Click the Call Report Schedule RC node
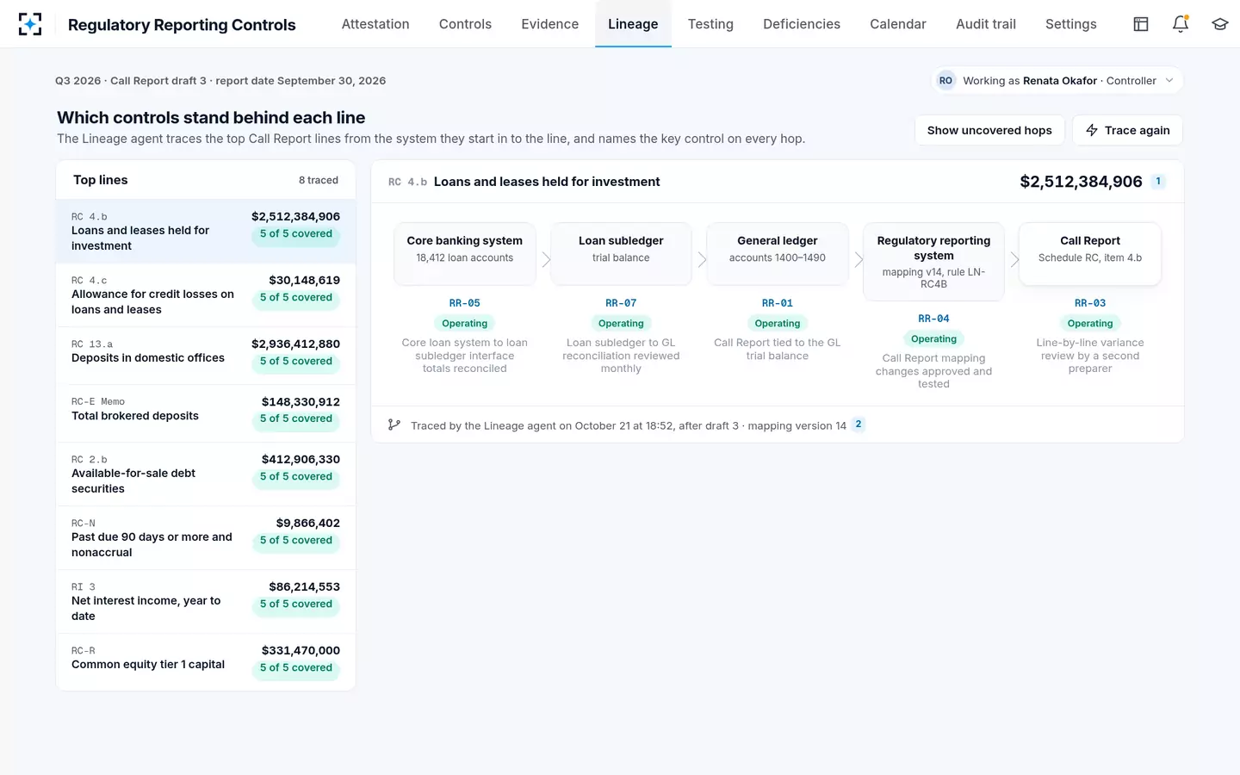Screen dimensions: 1240x775 click(x=1090, y=254)
